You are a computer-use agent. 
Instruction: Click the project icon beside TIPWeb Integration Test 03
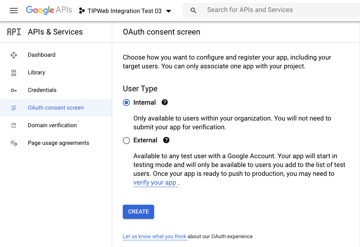coord(82,11)
